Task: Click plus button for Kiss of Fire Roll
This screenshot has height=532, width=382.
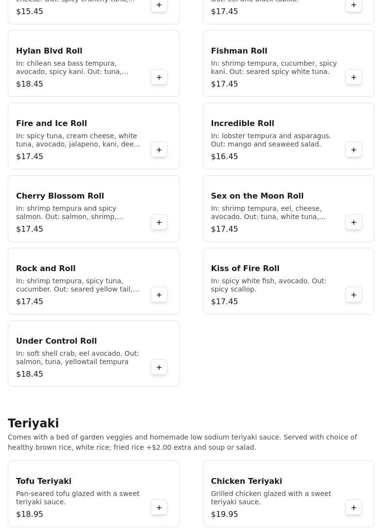Action: tap(354, 295)
